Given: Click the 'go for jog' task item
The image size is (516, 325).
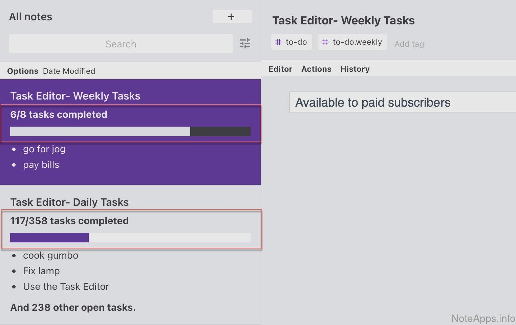Looking at the screenshot, I should [44, 149].
